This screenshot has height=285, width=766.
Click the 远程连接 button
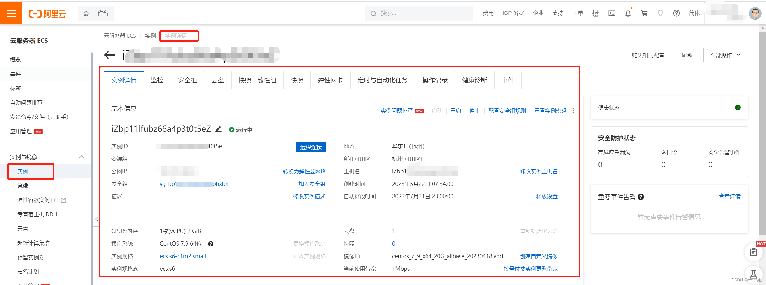tap(311, 147)
